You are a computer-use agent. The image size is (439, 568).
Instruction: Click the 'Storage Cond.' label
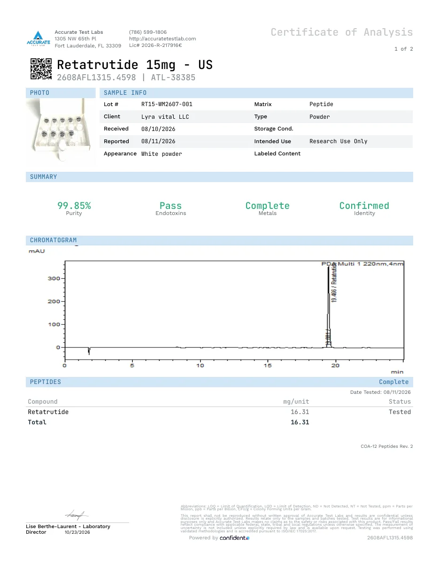coord(274,129)
